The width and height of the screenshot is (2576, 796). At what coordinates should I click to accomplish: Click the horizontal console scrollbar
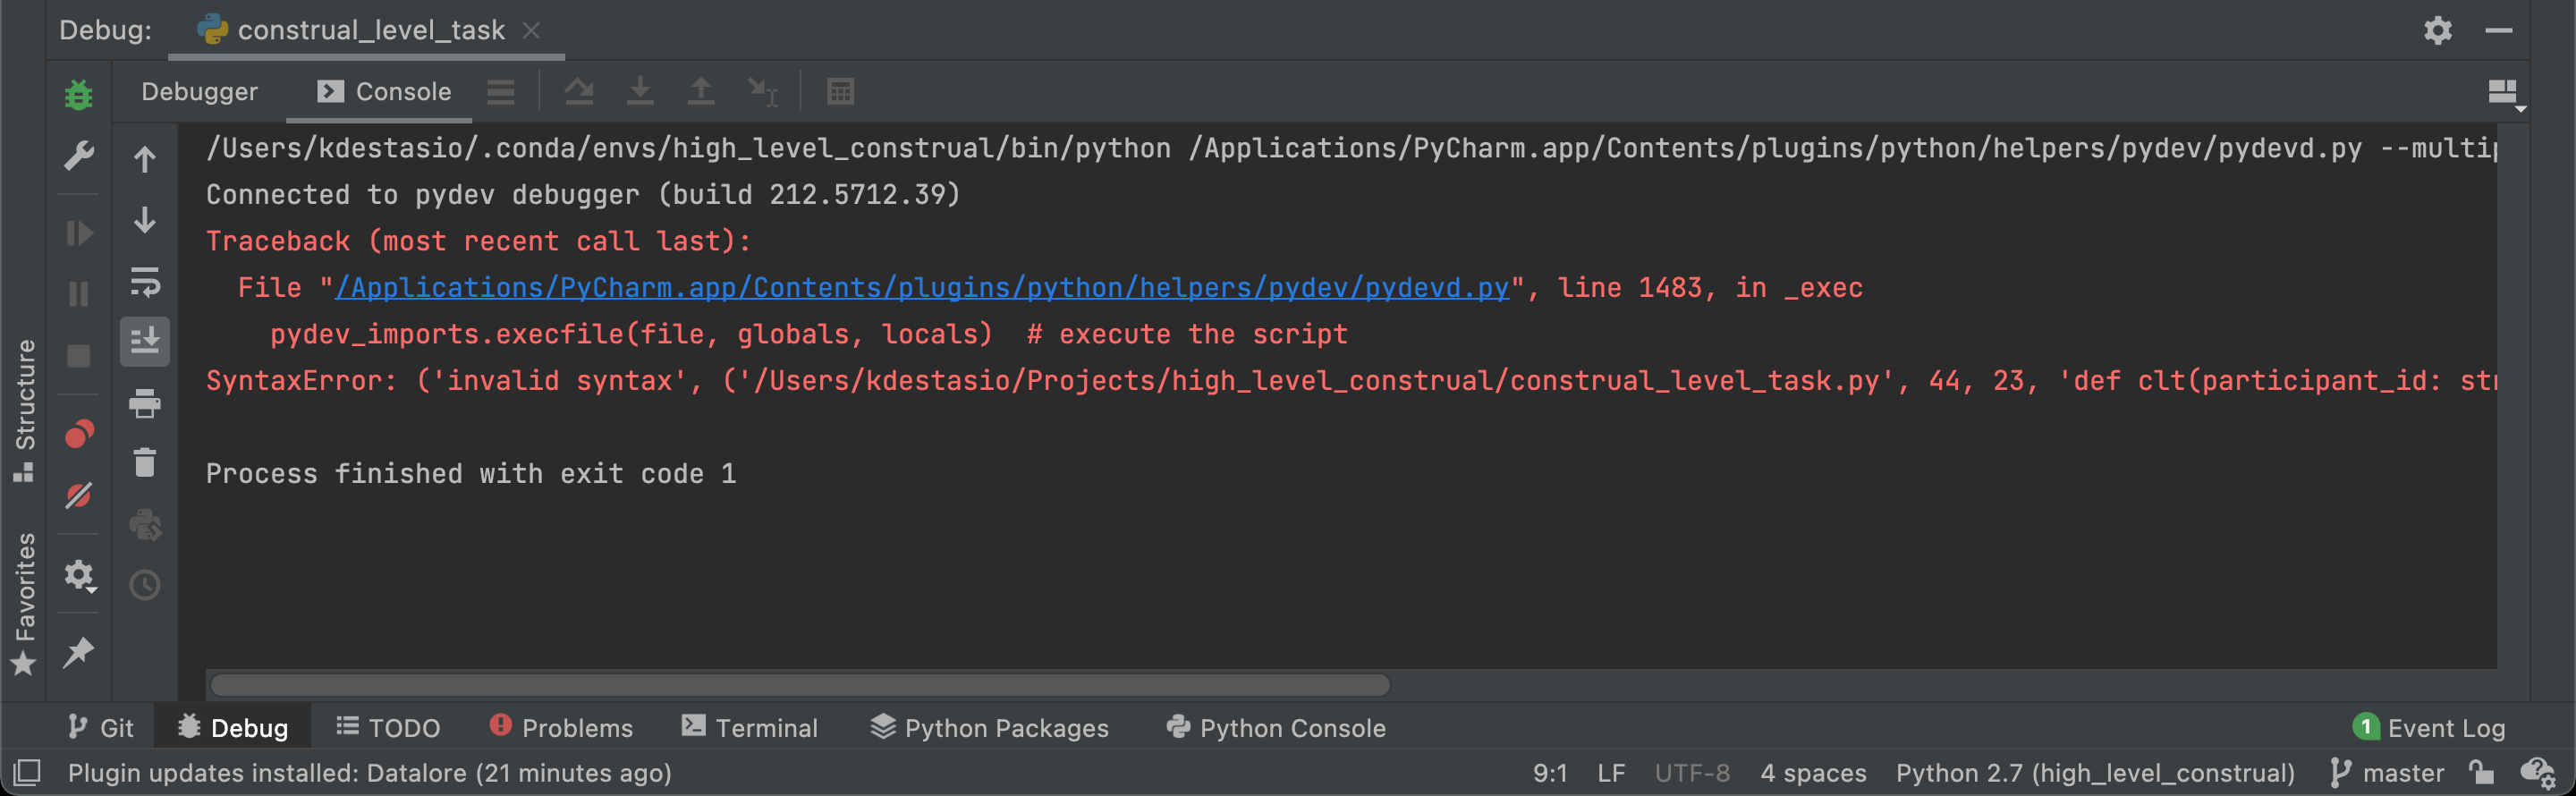tap(799, 685)
